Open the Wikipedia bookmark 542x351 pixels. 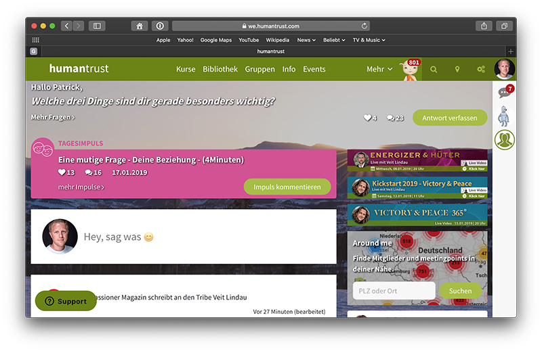pyautogui.click(x=278, y=40)
